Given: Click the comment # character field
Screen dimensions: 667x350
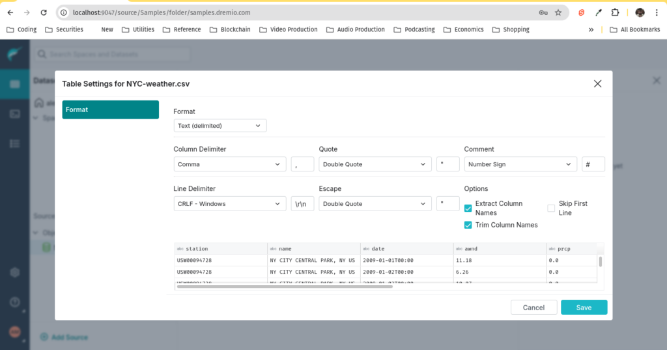Looking at the screenshot, I should point(593,164).
